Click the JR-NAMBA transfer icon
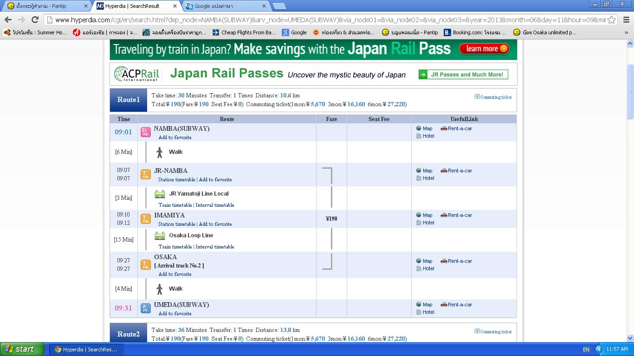 tap(146, 174)
